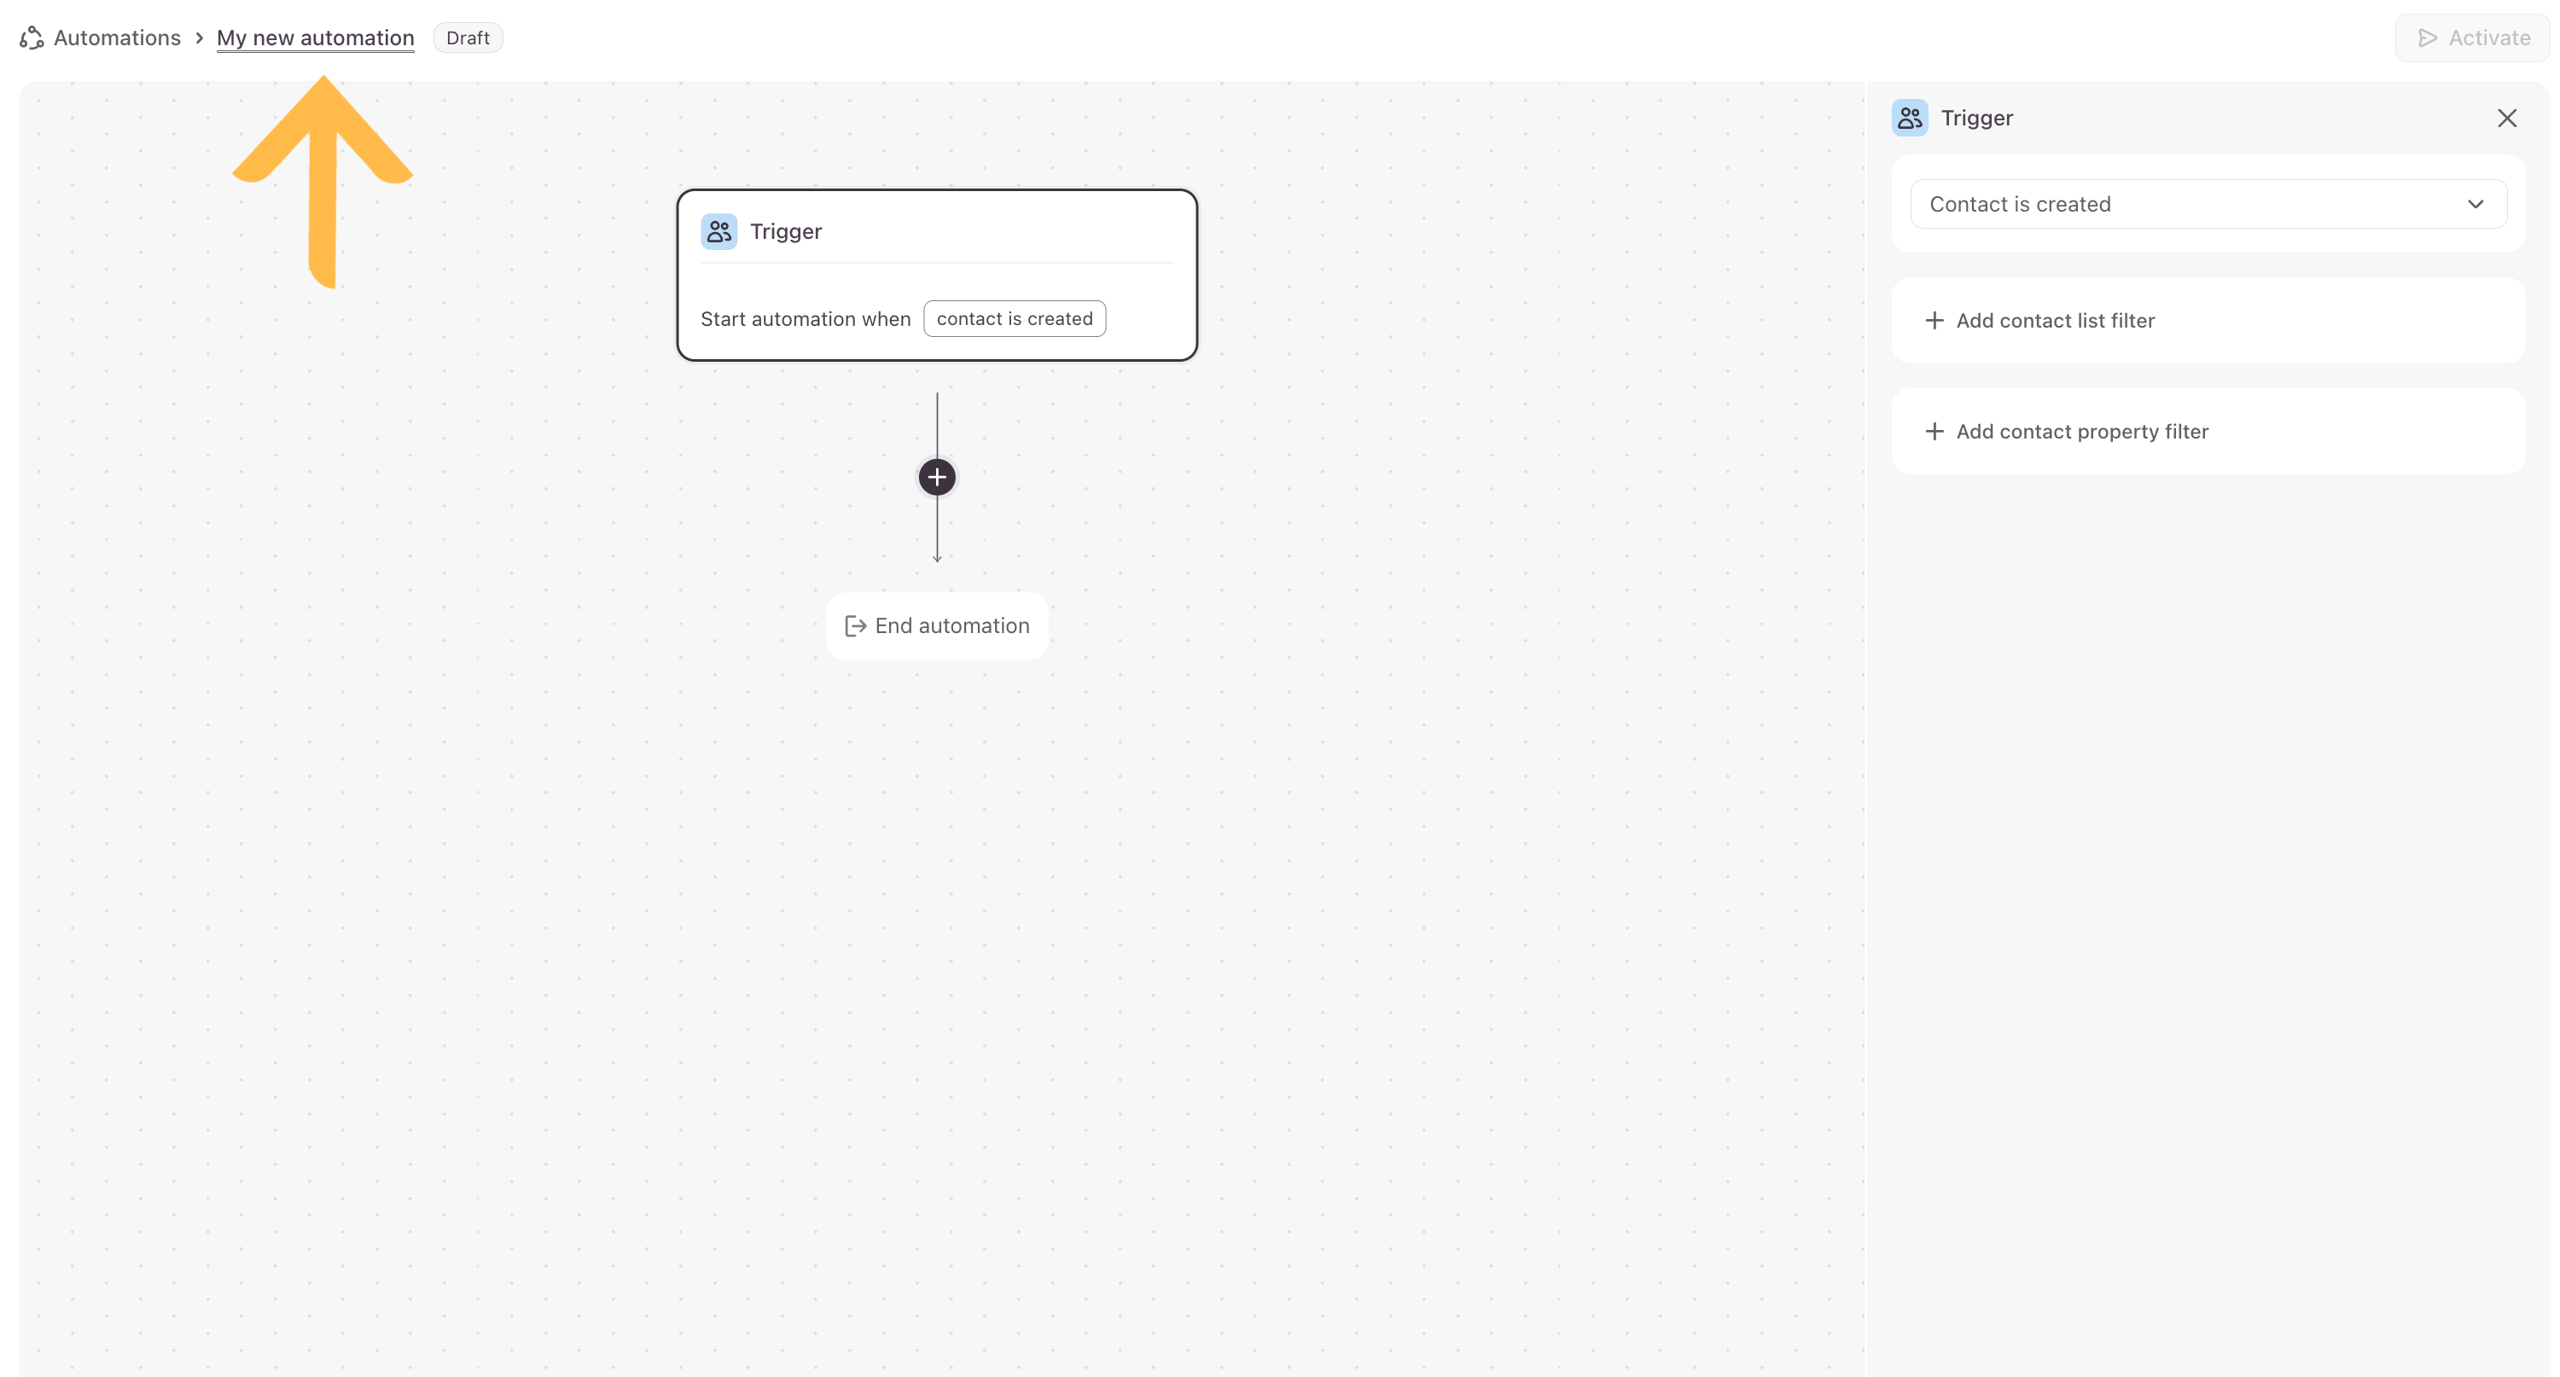This screenshot has width=2560, height=1377.
Task: Click Add contact list filter
Action: tap(2055, 321)
